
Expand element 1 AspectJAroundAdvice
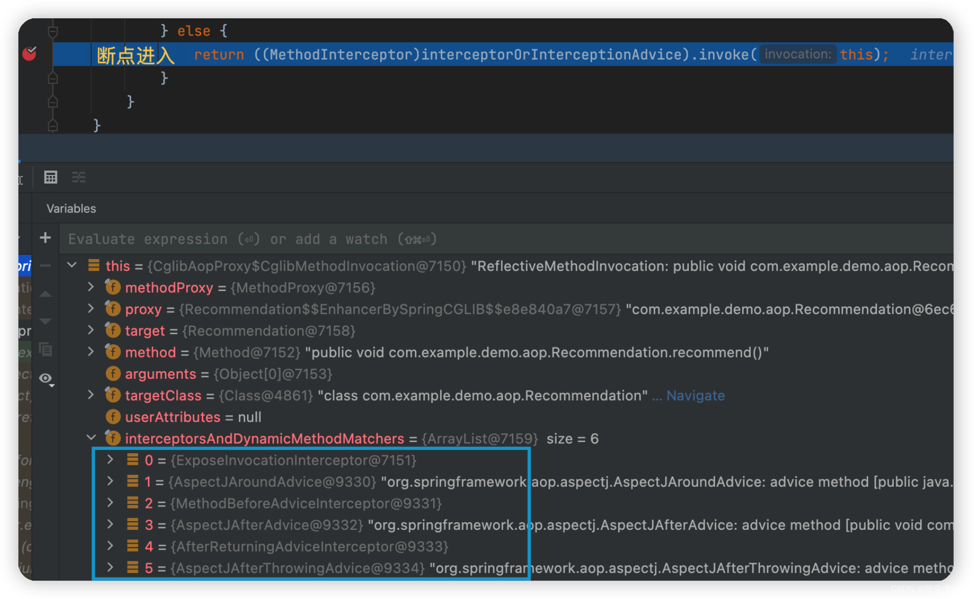(110, 481)
